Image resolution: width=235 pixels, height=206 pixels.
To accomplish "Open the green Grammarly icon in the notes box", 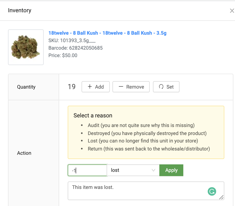I will coord(212,191).
